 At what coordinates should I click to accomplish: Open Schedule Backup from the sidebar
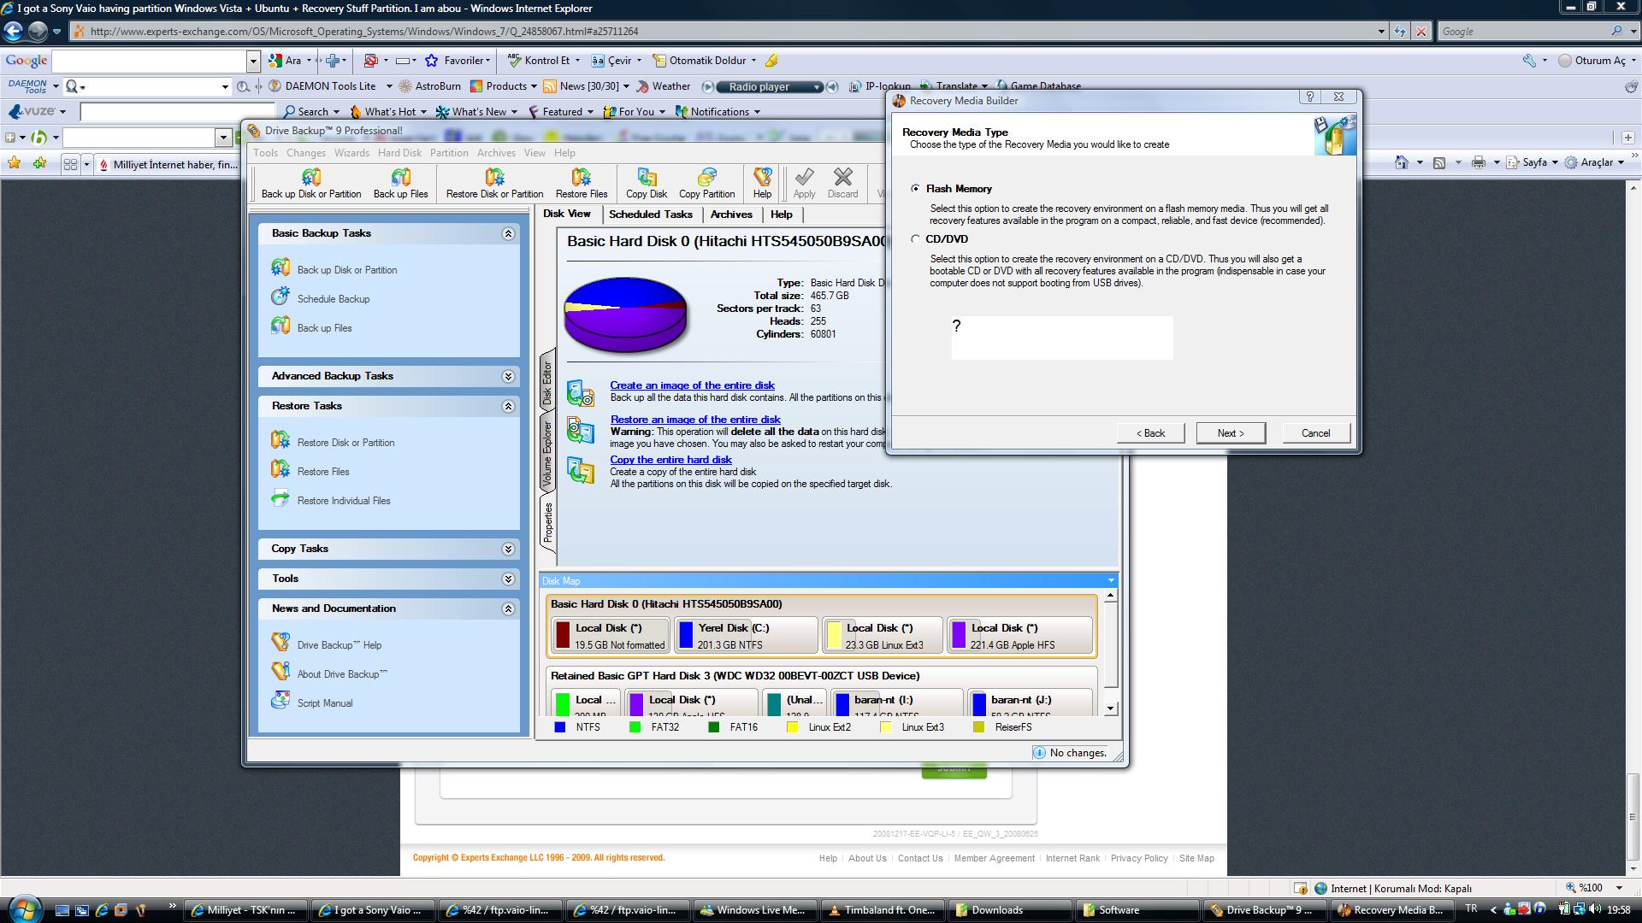click(x=333, y=298)
